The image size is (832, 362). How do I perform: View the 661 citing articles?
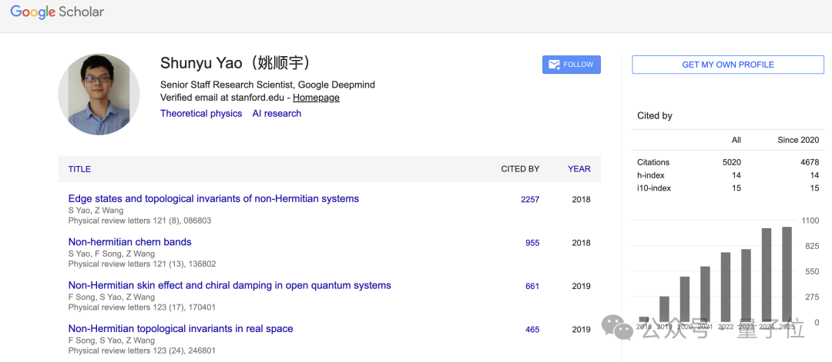pyautogui.click(x=532, y=287)
